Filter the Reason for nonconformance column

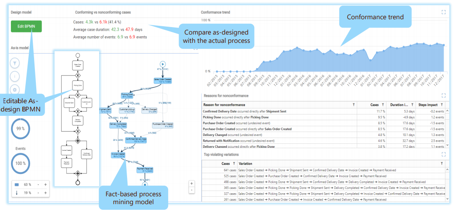(353, 104)
